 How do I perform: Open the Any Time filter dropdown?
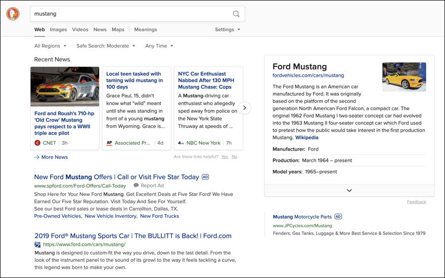coord(159,46)
